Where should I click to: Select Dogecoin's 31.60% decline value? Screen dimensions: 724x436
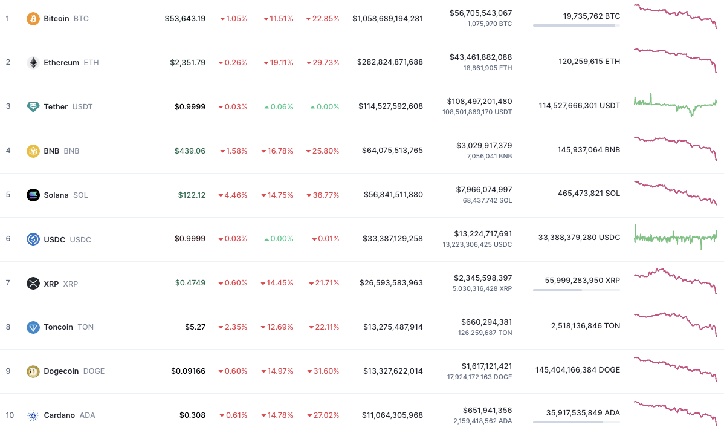click(323, 371)
